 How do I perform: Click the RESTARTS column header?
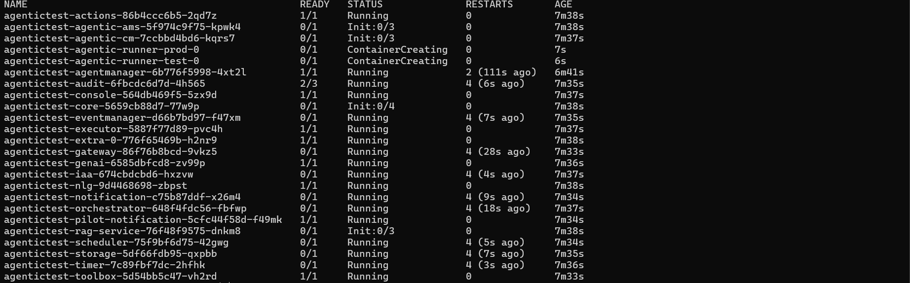click(x=489, y=4)
